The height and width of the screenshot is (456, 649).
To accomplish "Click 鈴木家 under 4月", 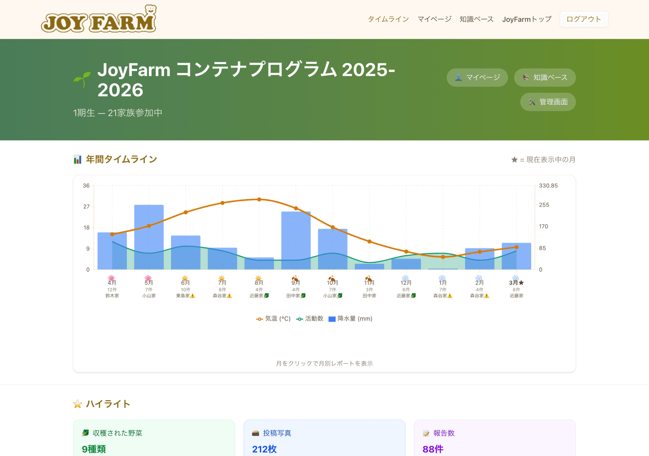I will pos(112,296).
